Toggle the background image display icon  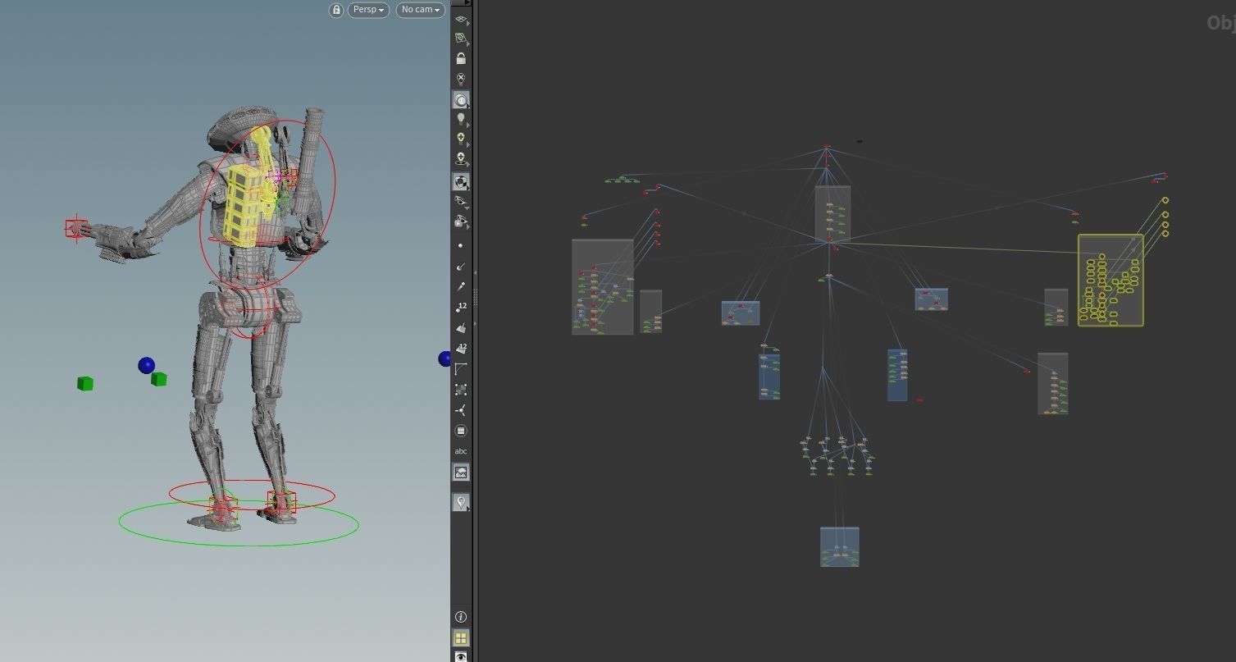point(461,473)
